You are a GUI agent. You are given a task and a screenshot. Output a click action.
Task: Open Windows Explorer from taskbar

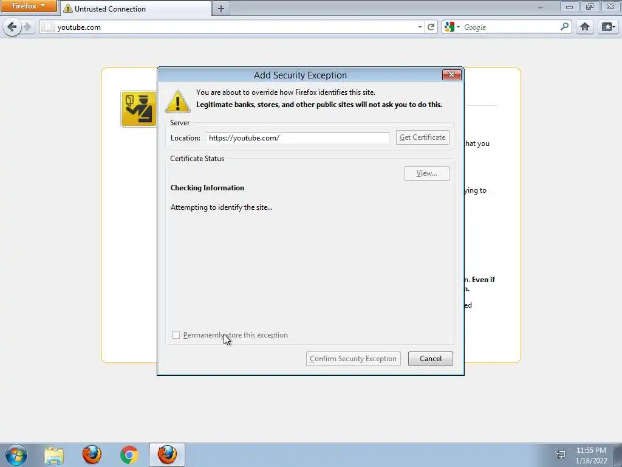pos(54,455)
